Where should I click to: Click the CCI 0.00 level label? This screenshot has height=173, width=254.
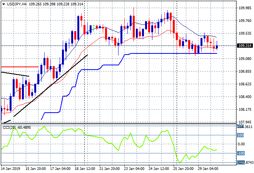coord(241,144)
